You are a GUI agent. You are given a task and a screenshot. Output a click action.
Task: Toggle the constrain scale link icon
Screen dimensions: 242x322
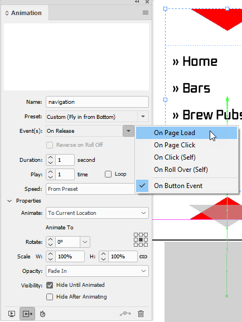click(143, 257)
